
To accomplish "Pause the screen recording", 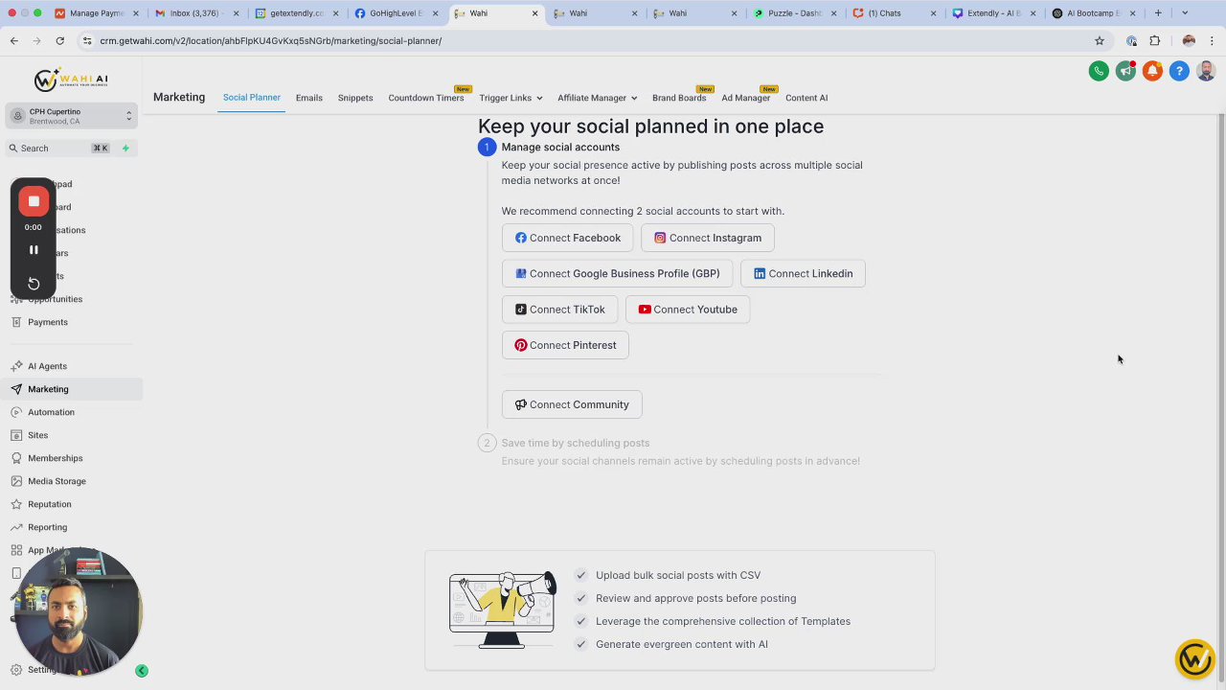I will pos(34,250).
